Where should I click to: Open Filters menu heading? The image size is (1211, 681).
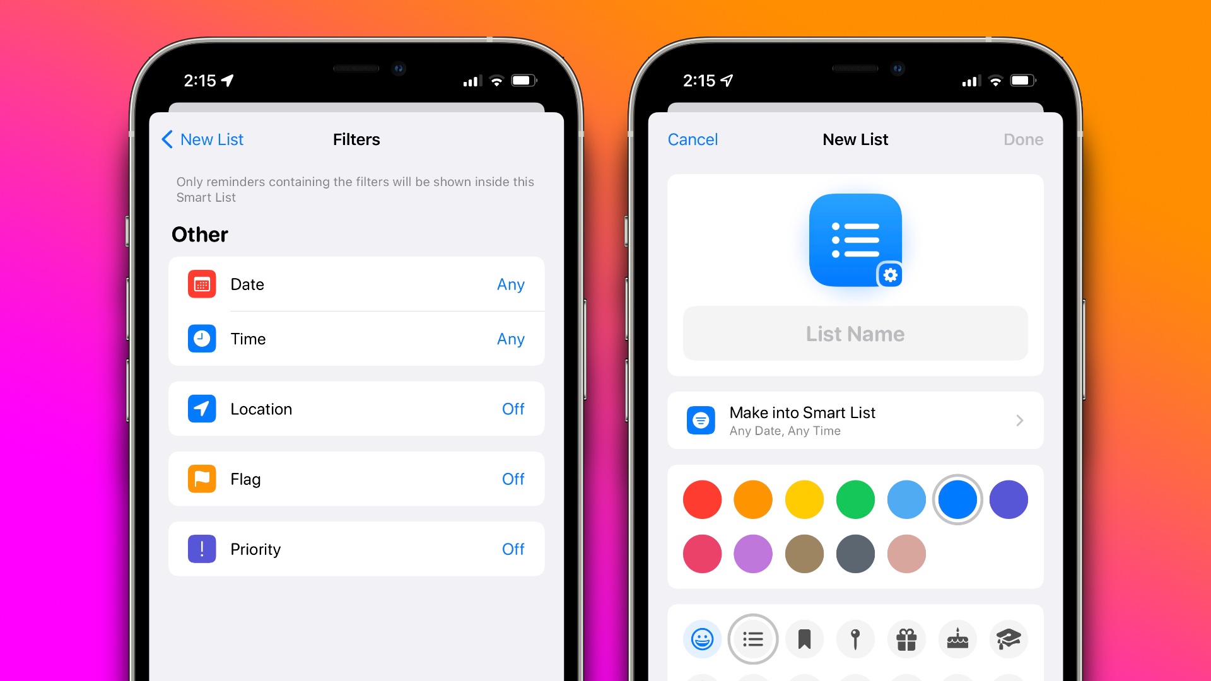[x=356, y=140]
